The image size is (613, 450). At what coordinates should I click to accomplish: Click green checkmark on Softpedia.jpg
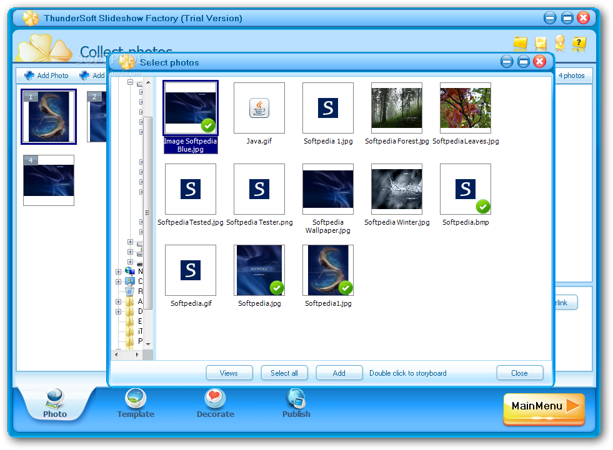pos(277,288)
